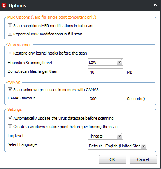Screen dimensions: 161x169
Task: Click the file size limit field
Action: tap(105, 72)
